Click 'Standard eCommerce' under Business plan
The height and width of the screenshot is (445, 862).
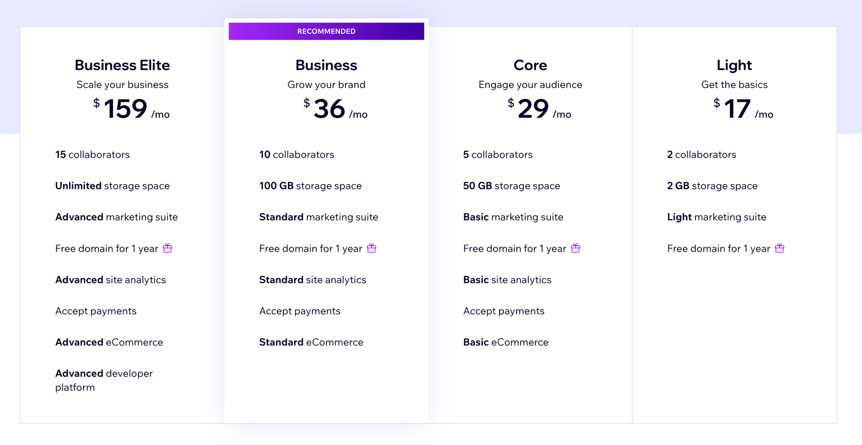pos(310,342)
